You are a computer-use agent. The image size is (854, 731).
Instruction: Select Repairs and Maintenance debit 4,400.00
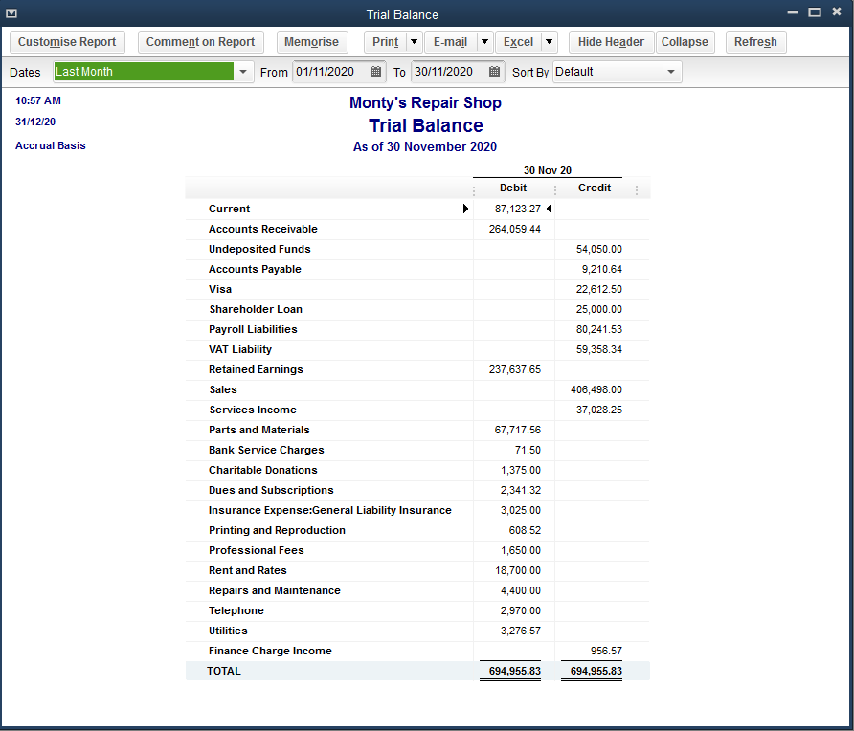521,591
